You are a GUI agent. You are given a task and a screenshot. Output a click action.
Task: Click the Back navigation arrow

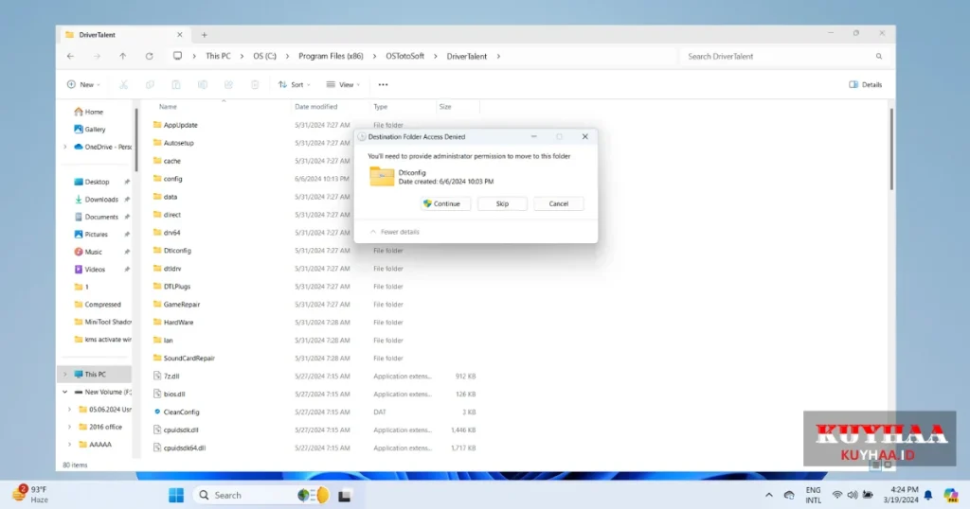(70, 56)
